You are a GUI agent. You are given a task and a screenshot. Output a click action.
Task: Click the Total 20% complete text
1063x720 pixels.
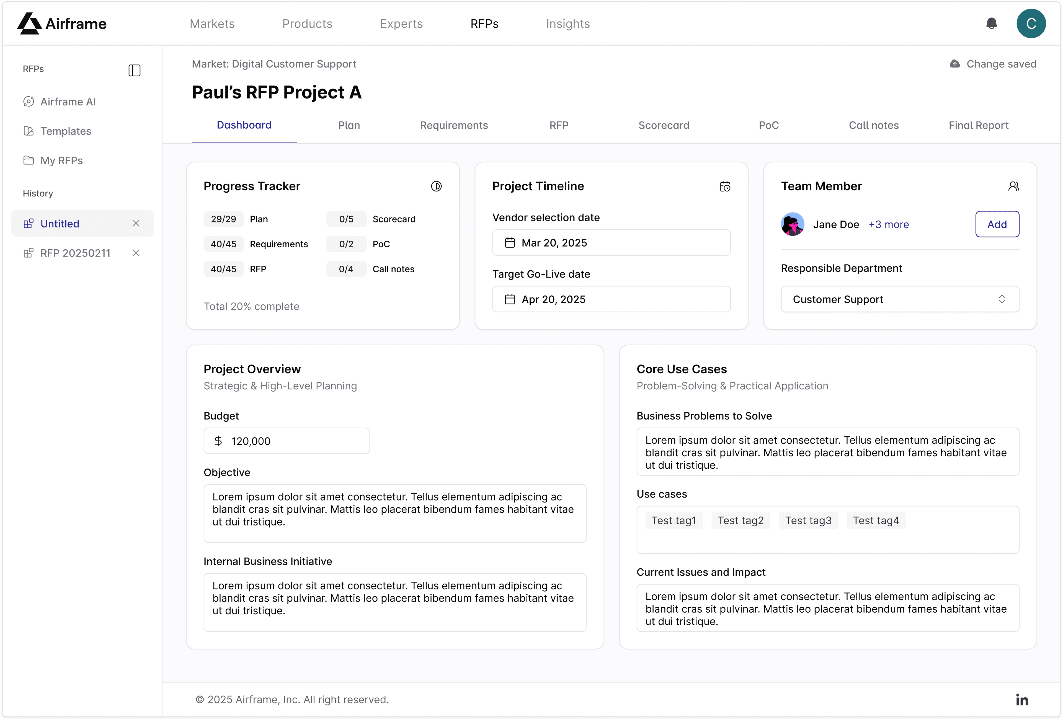(252, 306)
